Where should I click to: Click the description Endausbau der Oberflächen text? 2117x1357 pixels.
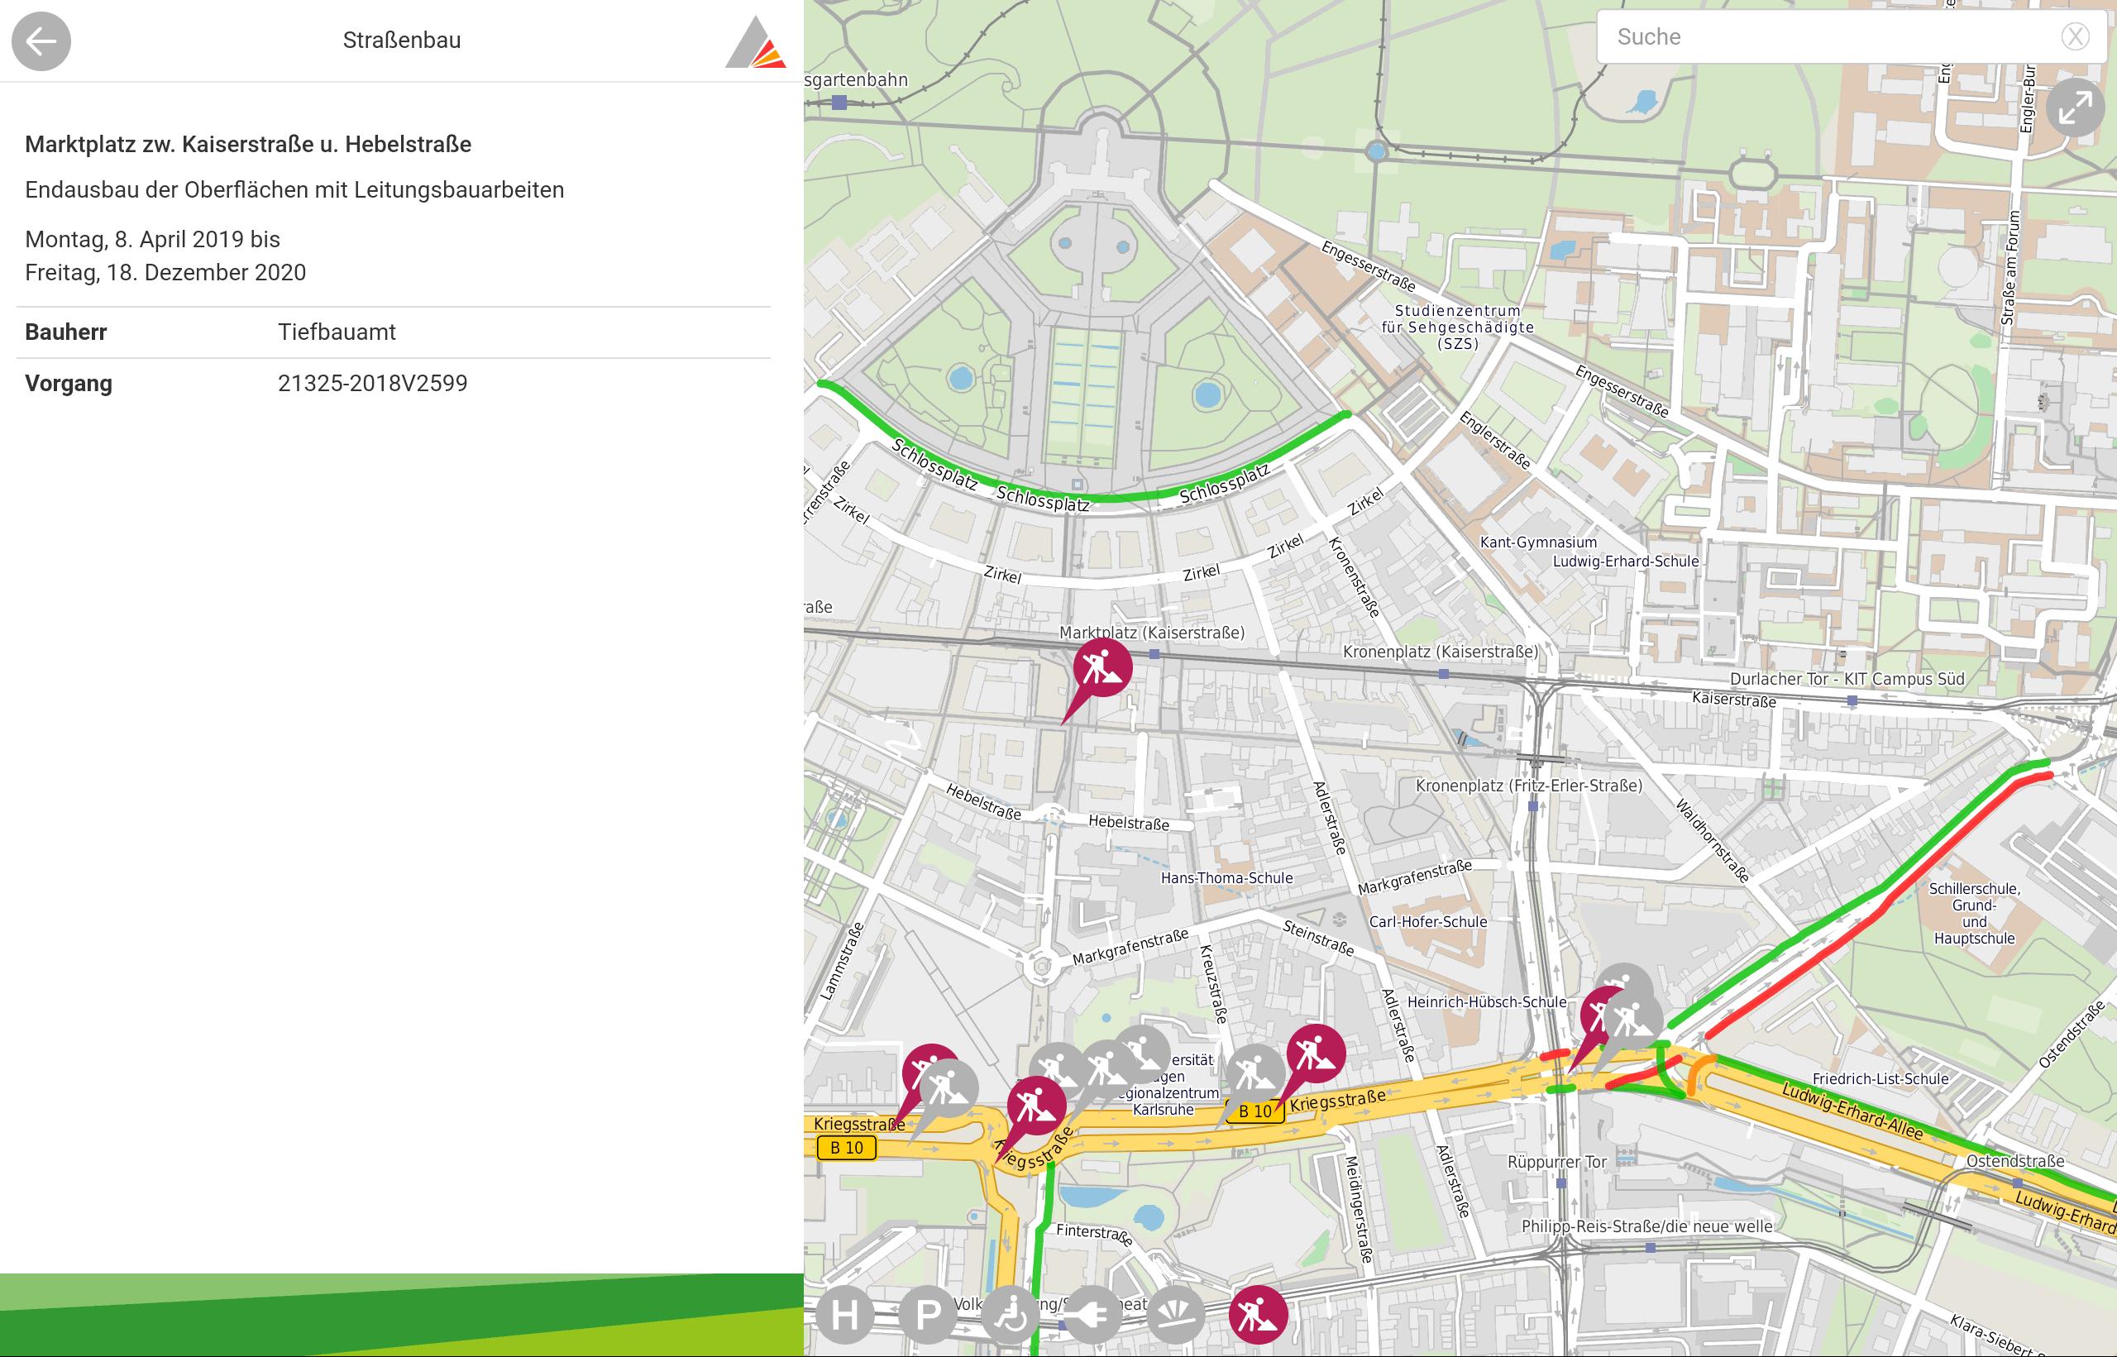point(294,190)
